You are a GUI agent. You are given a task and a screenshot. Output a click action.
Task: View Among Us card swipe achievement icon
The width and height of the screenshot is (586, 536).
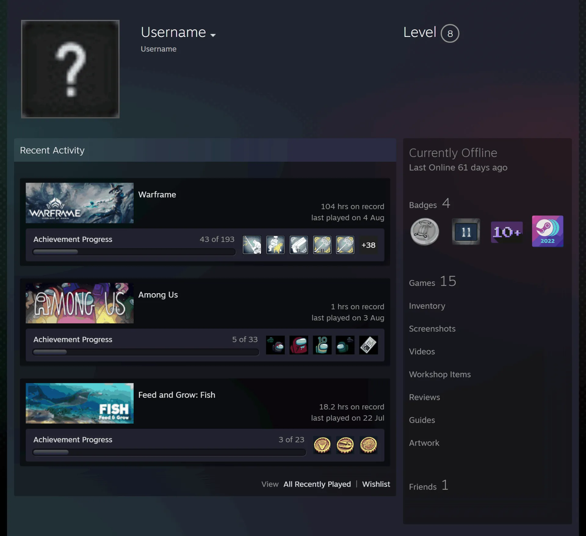[x=368, y=345]
